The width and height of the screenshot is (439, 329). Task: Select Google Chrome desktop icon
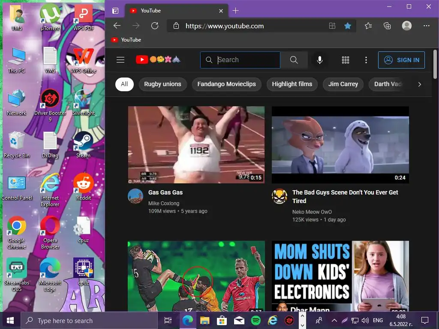coord(17,233)
